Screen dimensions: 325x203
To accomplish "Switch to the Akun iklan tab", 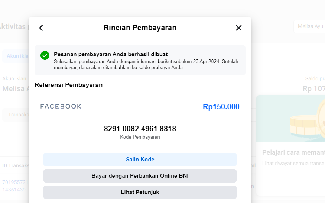I will coord(17,56).
